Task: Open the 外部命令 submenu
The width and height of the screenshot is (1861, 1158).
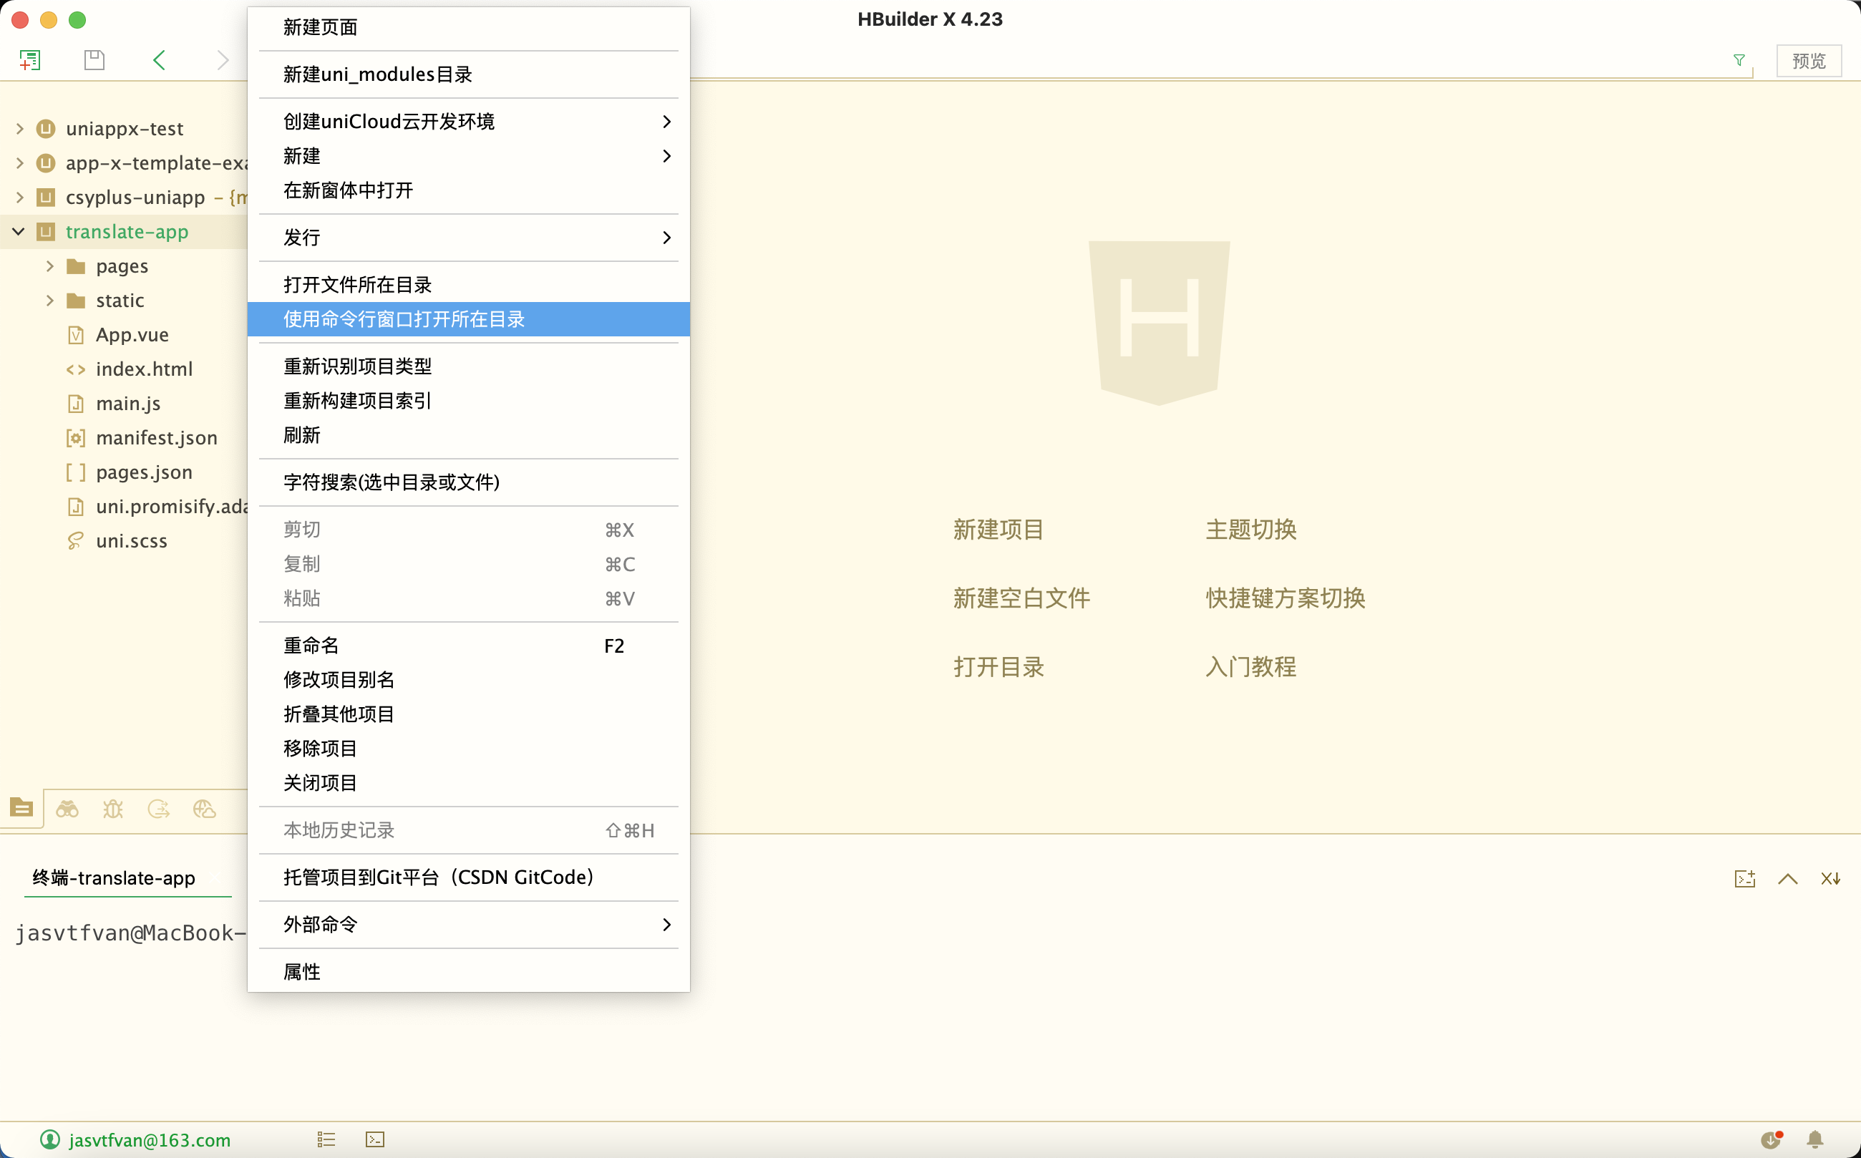Action: click(469, 925)
